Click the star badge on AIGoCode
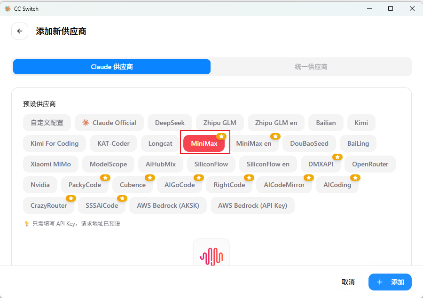The width and height of the screenshot is (423, 298). click(x=199, y=178)
